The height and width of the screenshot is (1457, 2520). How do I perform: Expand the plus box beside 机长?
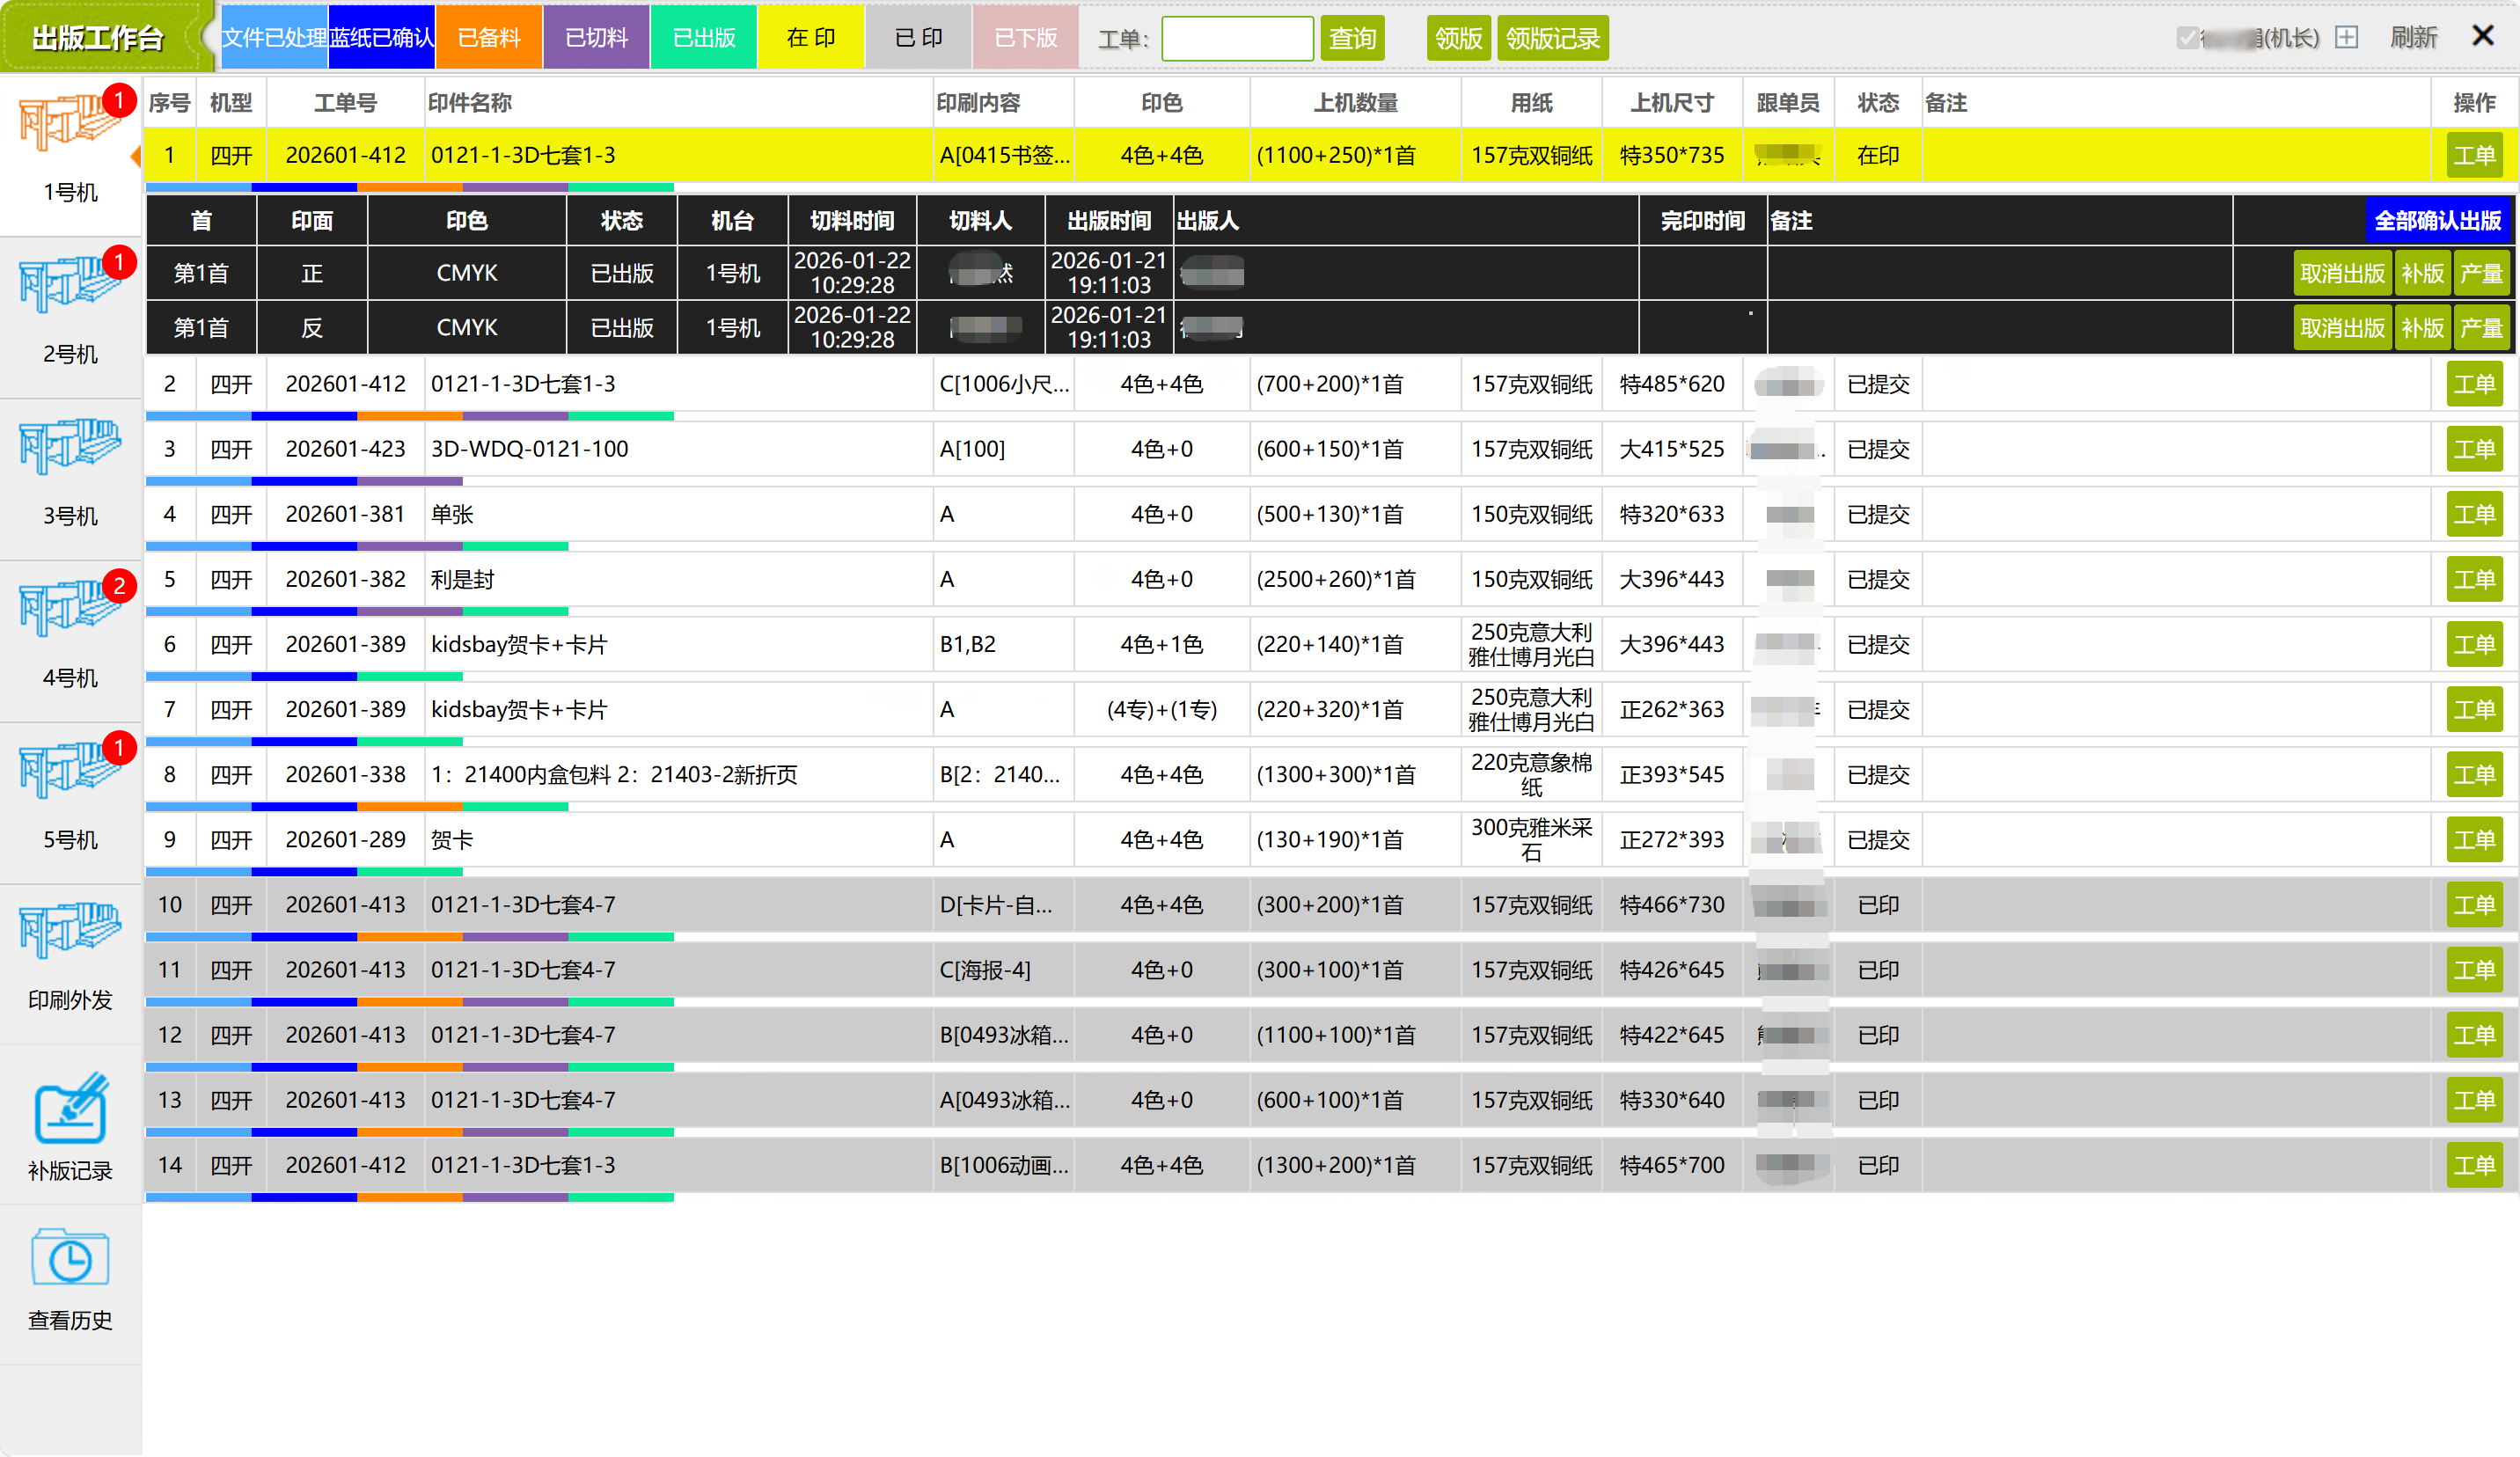(x=2346, y=38)
